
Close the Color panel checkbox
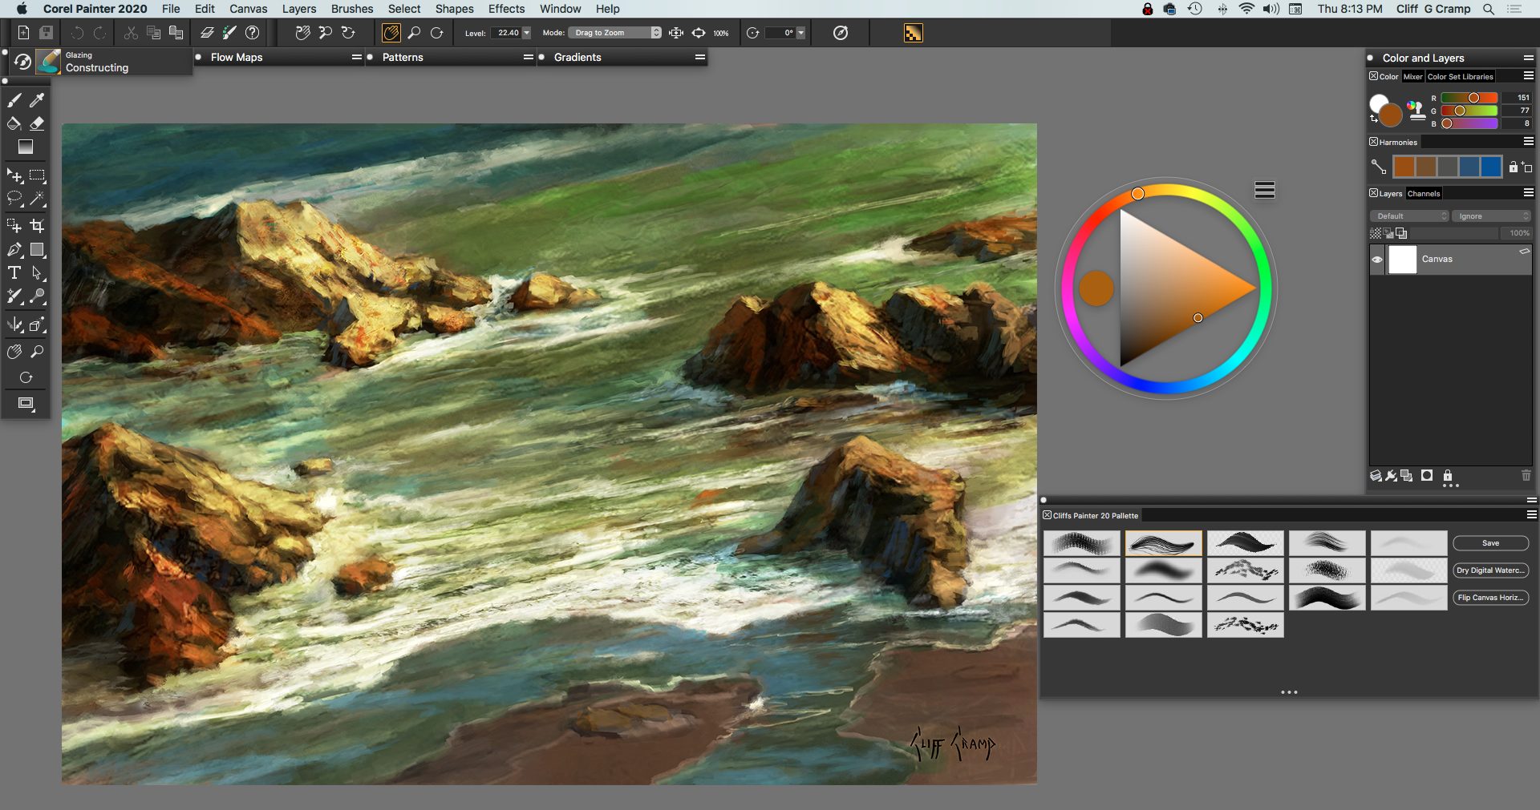pos(1374,76)
